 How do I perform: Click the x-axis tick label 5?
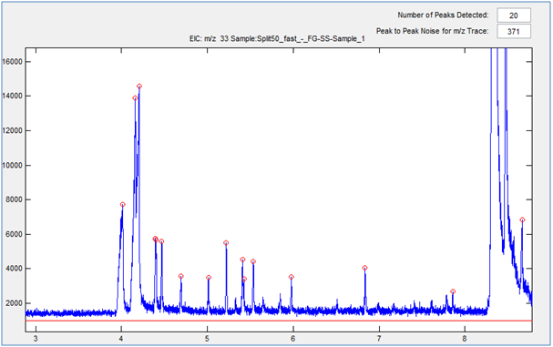(x=207, y=339)
